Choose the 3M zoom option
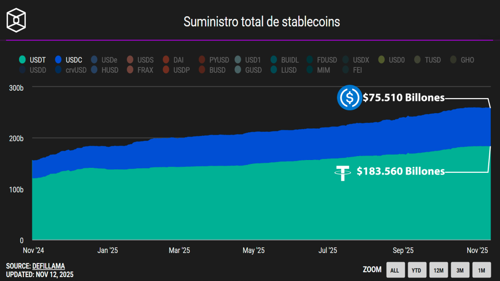 pos(459,270)
